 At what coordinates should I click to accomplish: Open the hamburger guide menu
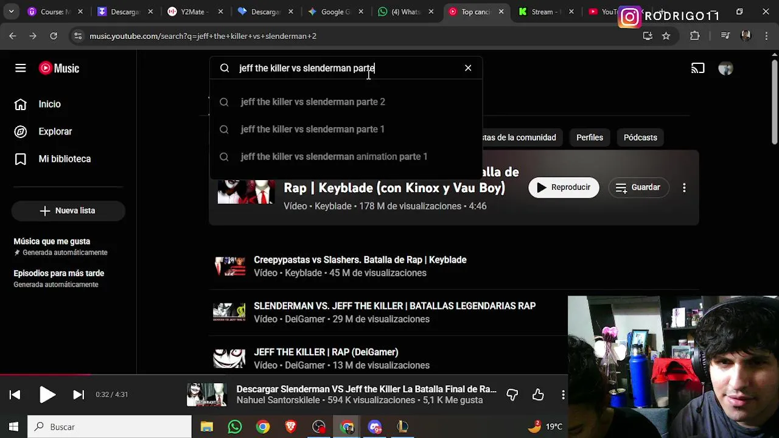tap(20, 68)
